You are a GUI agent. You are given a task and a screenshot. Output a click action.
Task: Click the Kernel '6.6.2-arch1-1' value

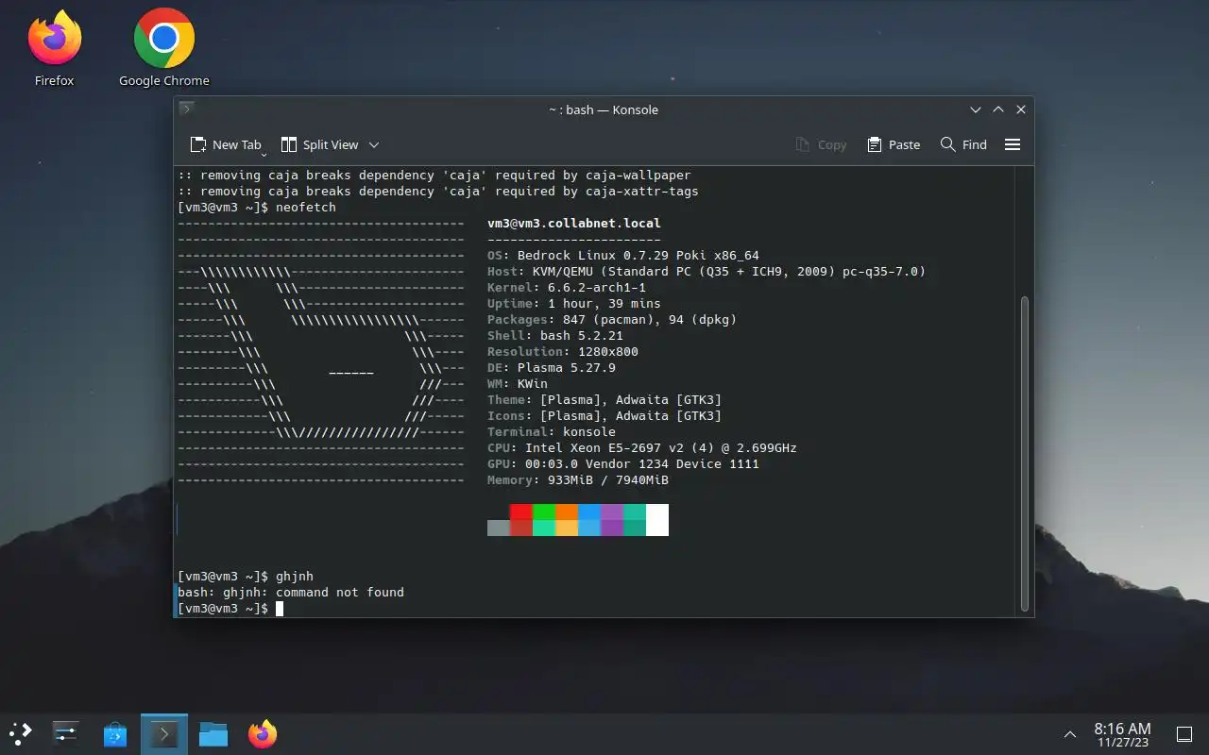click(x=597, y=288)
